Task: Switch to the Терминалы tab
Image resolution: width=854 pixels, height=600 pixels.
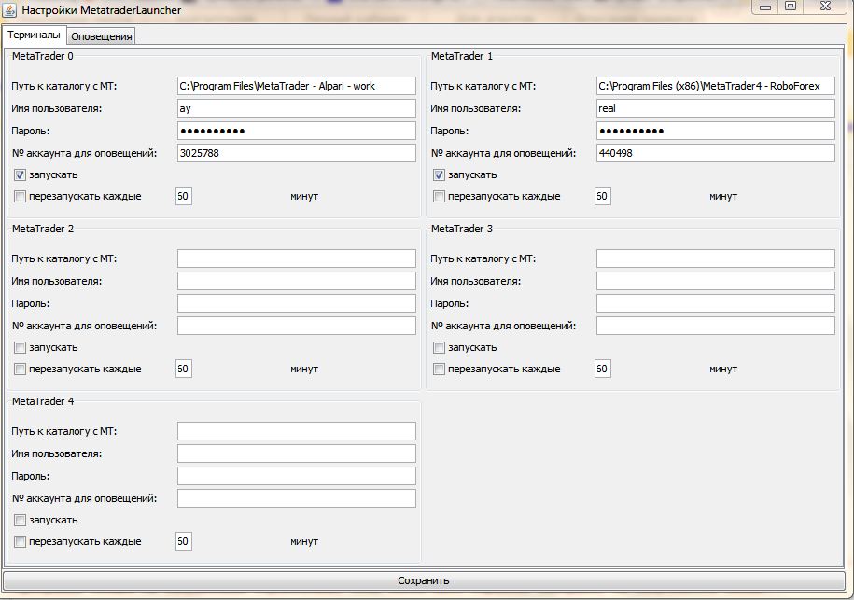Action: click(34, 35)
